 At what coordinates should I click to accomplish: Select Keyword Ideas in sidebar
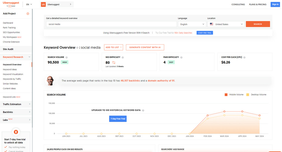[10, 69]
